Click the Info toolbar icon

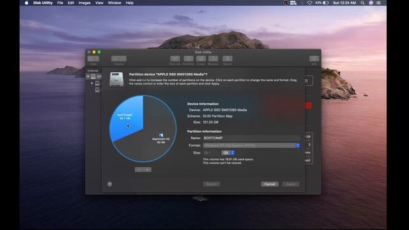tap(314, 59)
